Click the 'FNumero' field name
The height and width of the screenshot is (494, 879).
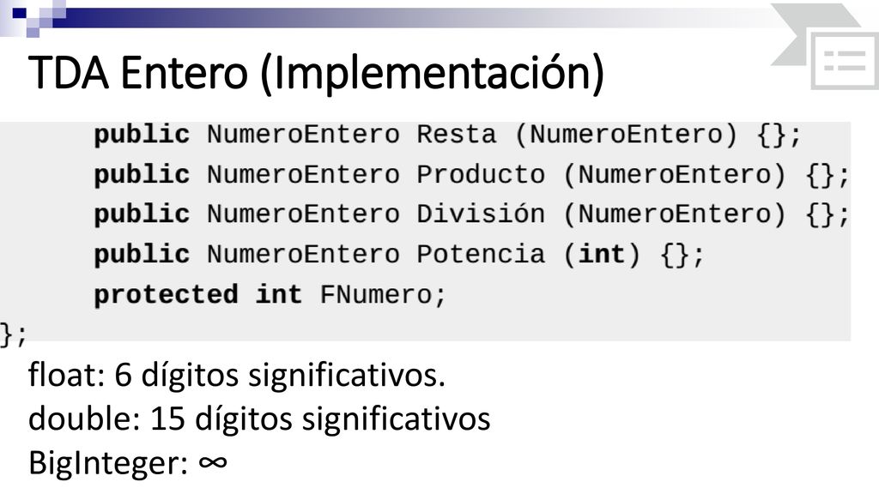tap(376, 295)
